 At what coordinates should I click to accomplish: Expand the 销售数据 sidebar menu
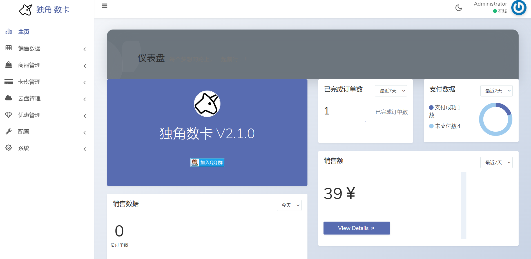coord(29,48)
